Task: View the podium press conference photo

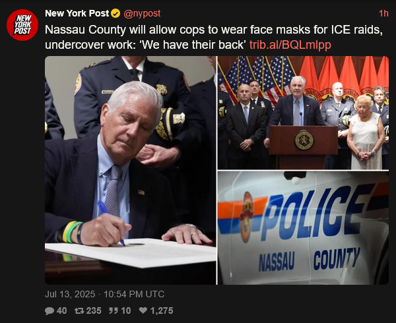Action: [x=303, y=113]
